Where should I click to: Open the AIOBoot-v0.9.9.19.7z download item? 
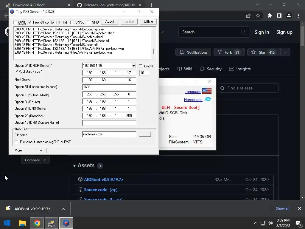point(32,209)
